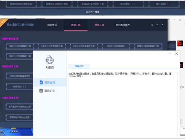185x139 pixels.
Task: Launch 抖音无水印批量解析下载 tool
Action: (20, 46)
